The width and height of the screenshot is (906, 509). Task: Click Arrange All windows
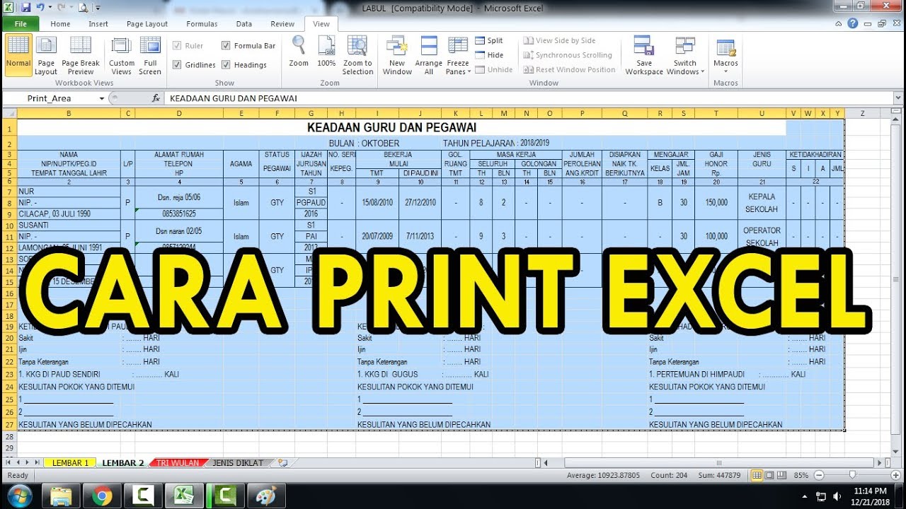(429, 55)
